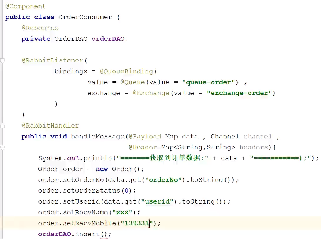Click the @Component annotation
Screen dimensions: 321x239
tap(26, 6)
